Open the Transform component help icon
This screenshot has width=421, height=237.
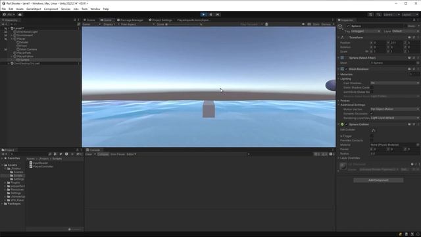[x=409, y=38]
